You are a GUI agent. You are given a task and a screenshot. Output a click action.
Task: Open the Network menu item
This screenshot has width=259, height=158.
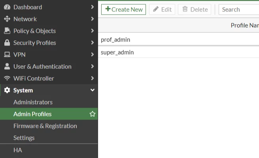(x=49, y=19)
